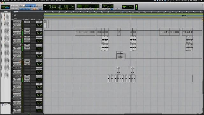Click the Meter ruler label
The width and height of the screenshot is (204, 115).
click(15, 16)
